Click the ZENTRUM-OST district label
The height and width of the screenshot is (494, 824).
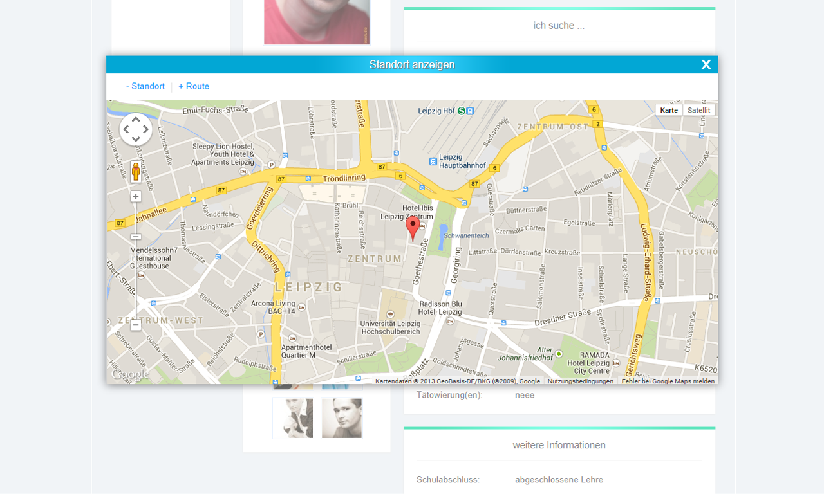point(553,127)
